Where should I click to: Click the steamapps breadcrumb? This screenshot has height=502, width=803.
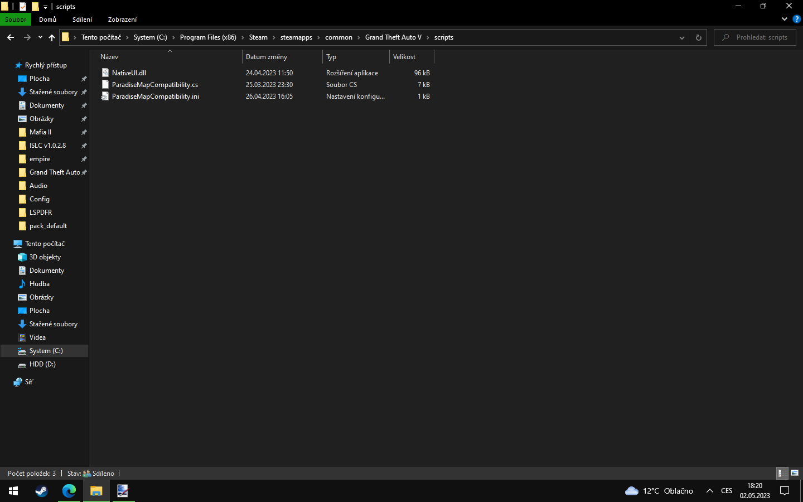tap(296, 37)
